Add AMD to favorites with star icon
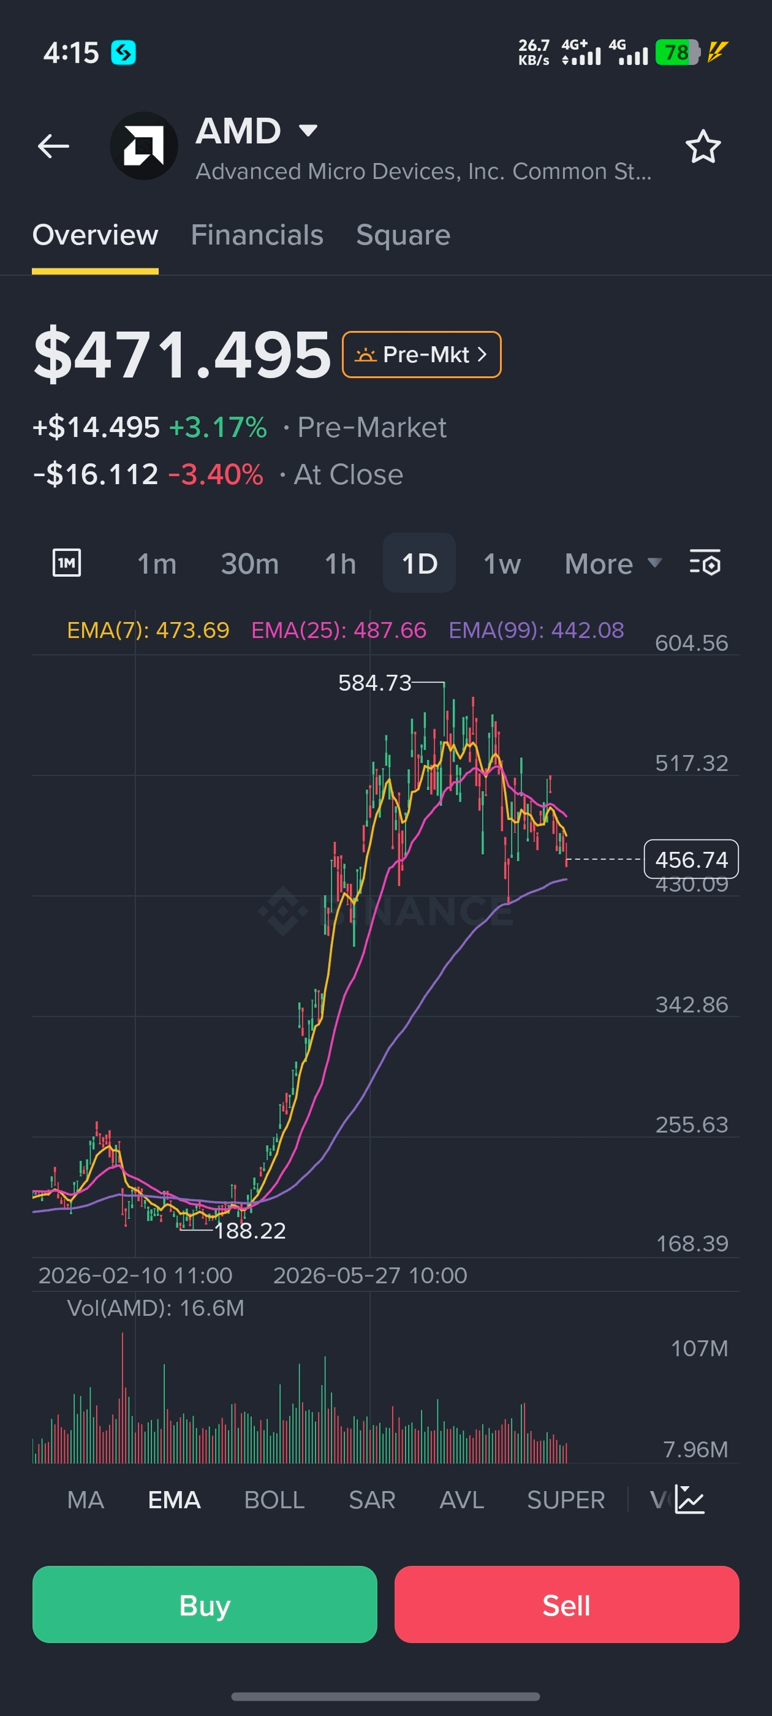 703,146
